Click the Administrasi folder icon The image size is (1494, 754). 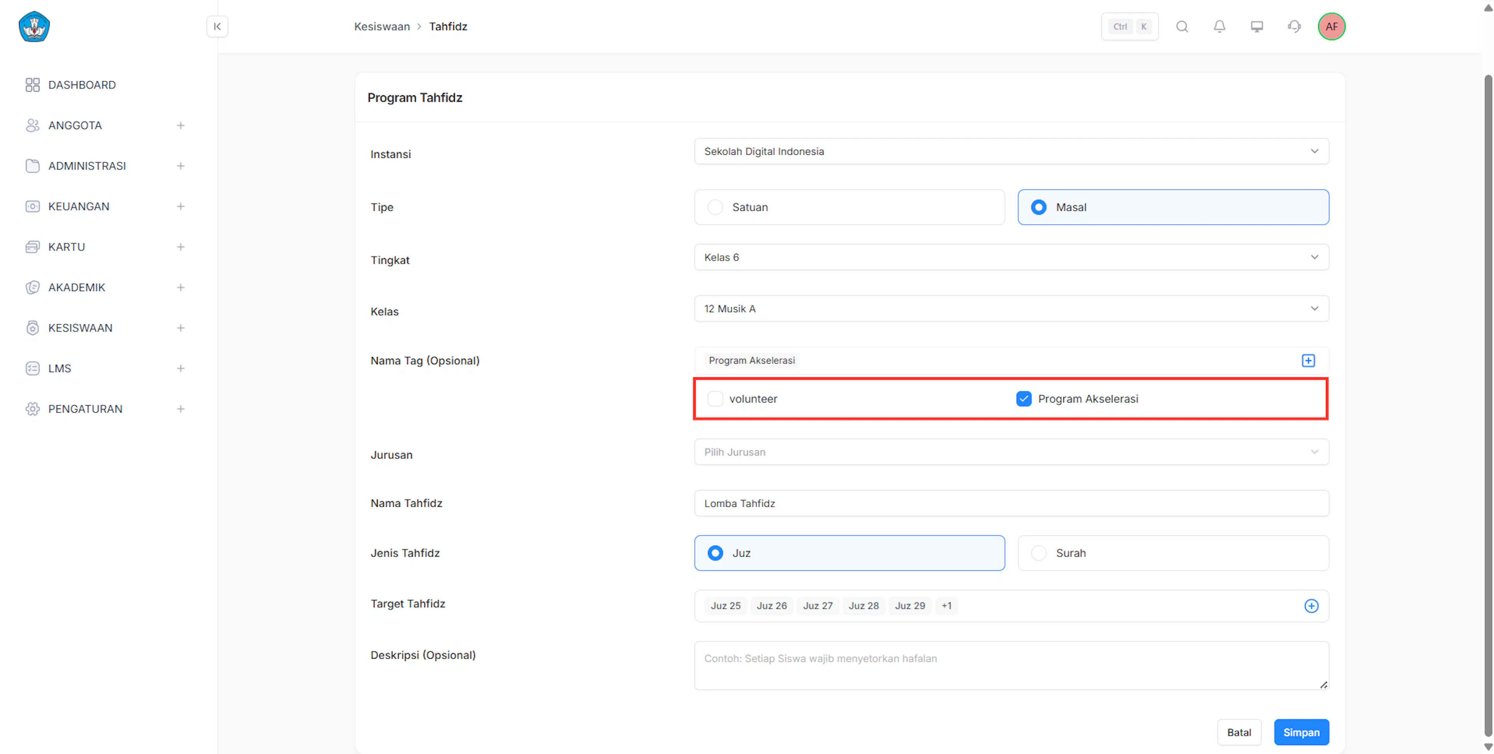coord(32,166)
